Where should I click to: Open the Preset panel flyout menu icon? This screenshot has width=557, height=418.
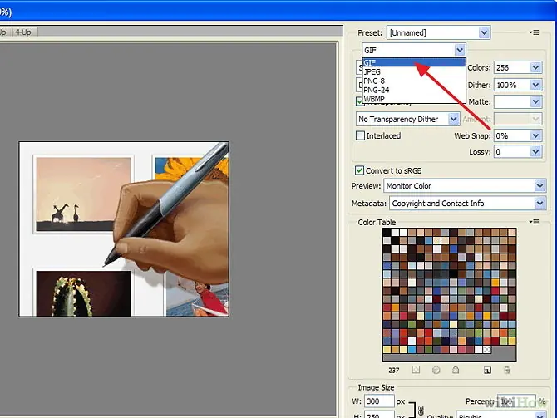point(534,32)
